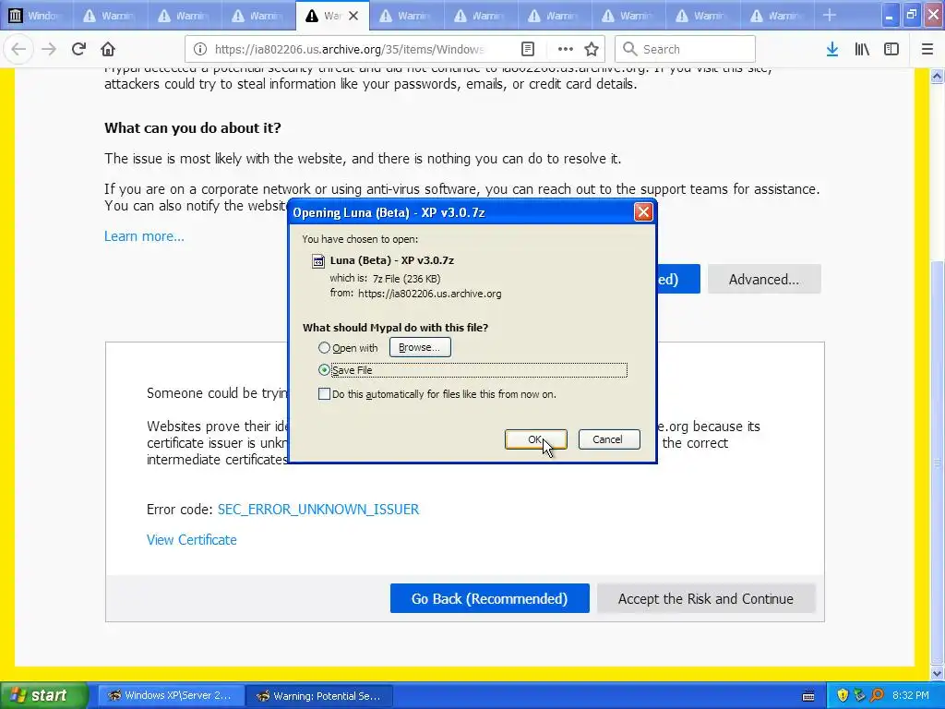Toggle Reader View in address bar
This screenshot has width=945, height=709.
(x=528, y=50)
